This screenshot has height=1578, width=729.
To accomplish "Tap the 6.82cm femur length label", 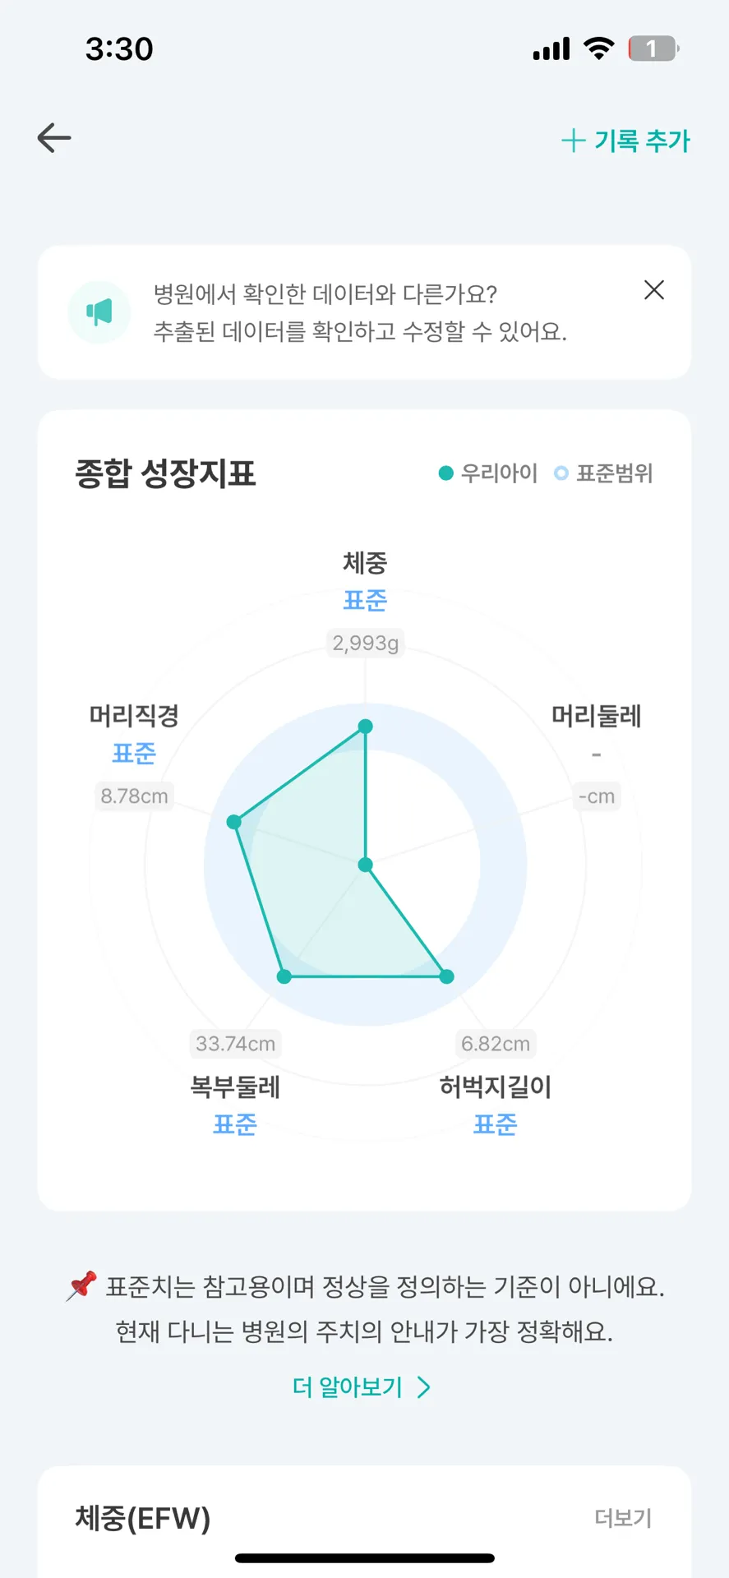I will point(496,1044).
